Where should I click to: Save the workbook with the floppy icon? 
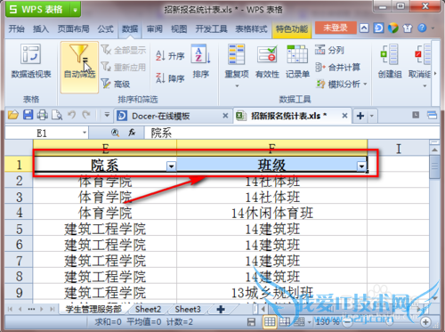[28, 115]
